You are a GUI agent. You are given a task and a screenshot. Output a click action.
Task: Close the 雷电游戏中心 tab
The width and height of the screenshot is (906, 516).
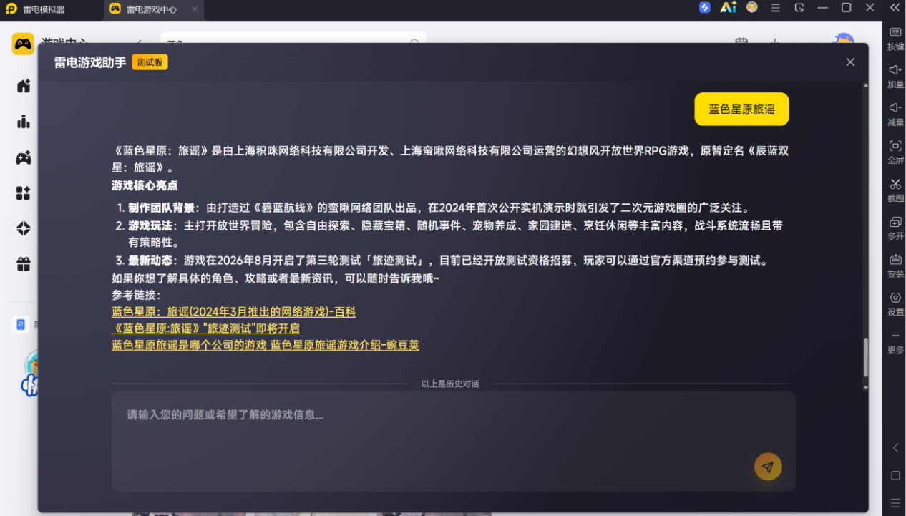tap(195, 9)
